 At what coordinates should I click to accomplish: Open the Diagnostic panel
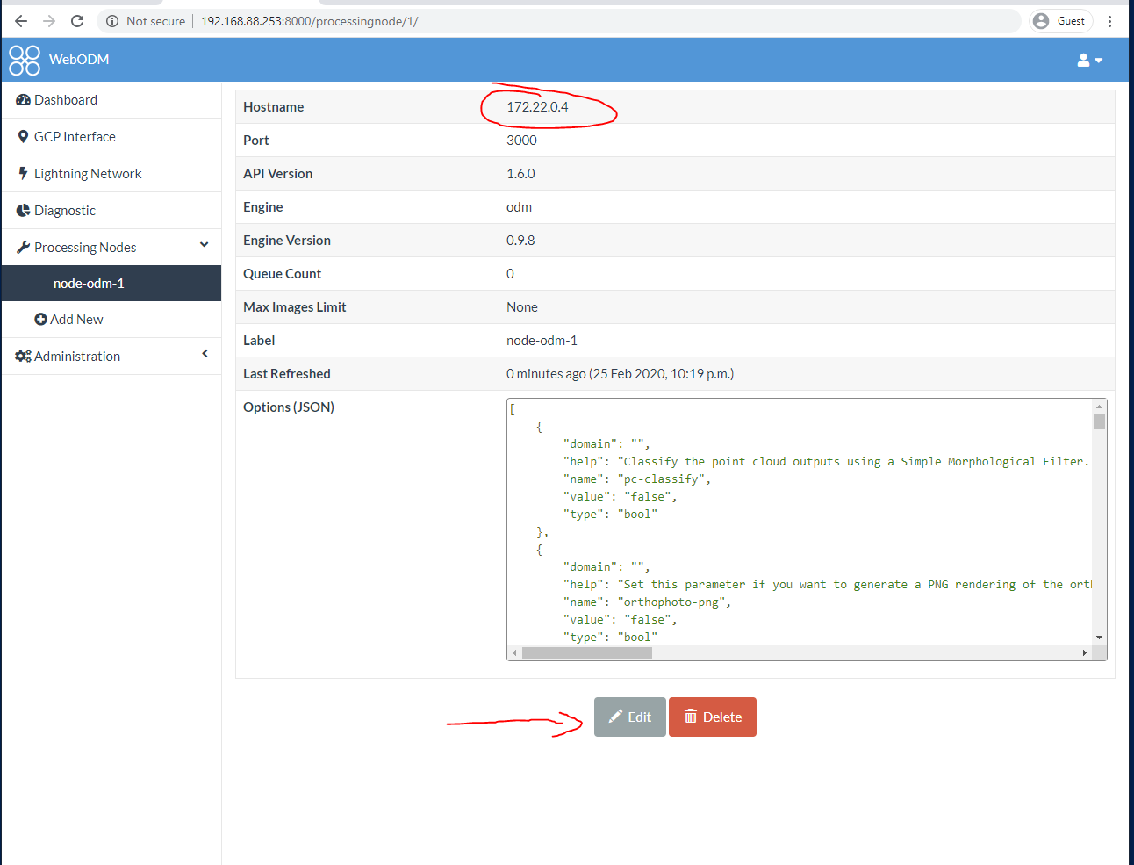68,210
